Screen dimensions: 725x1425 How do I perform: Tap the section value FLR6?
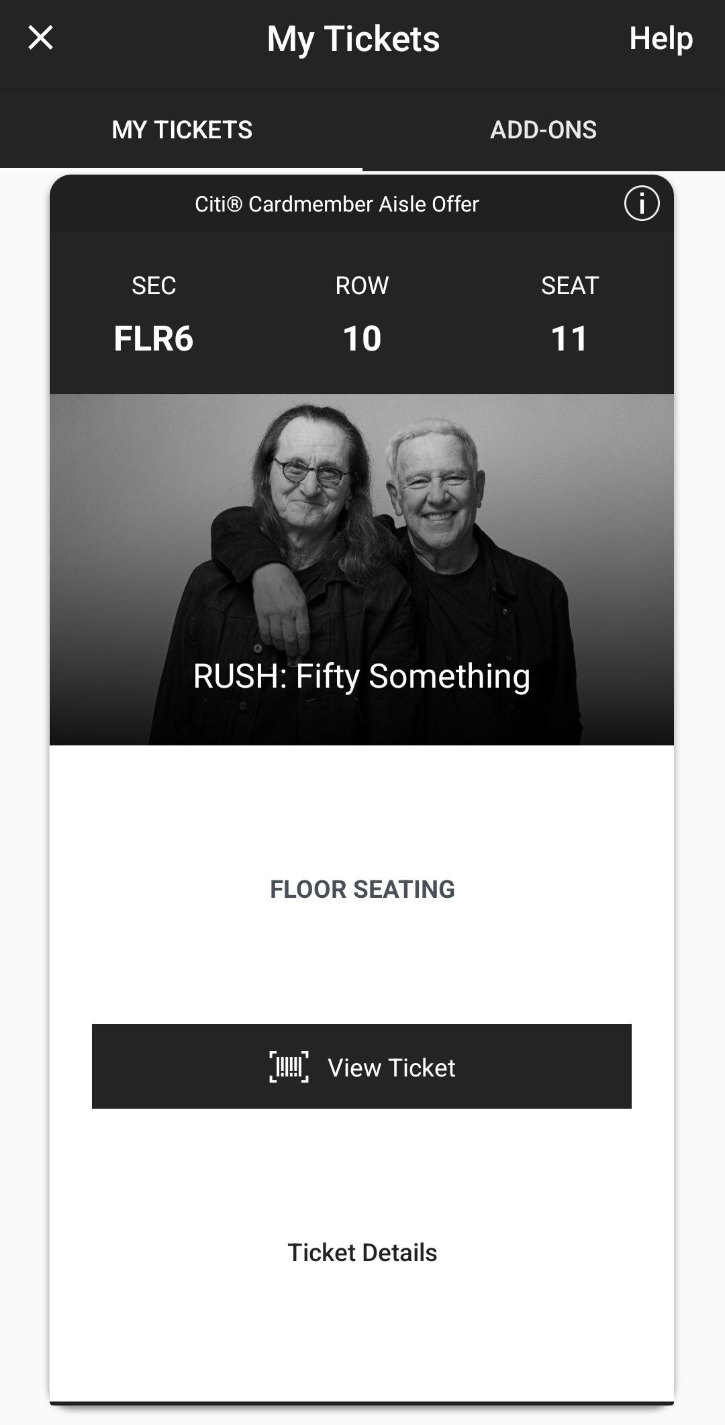154,338
